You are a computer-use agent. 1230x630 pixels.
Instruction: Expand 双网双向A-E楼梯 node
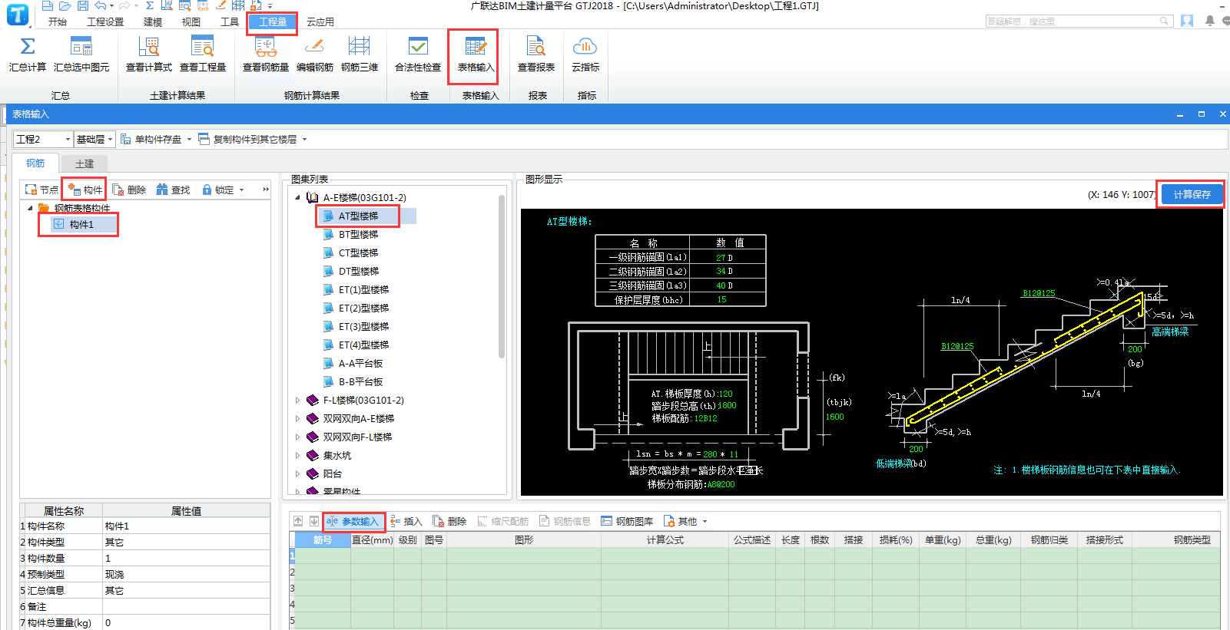click(x=298, y=418)
